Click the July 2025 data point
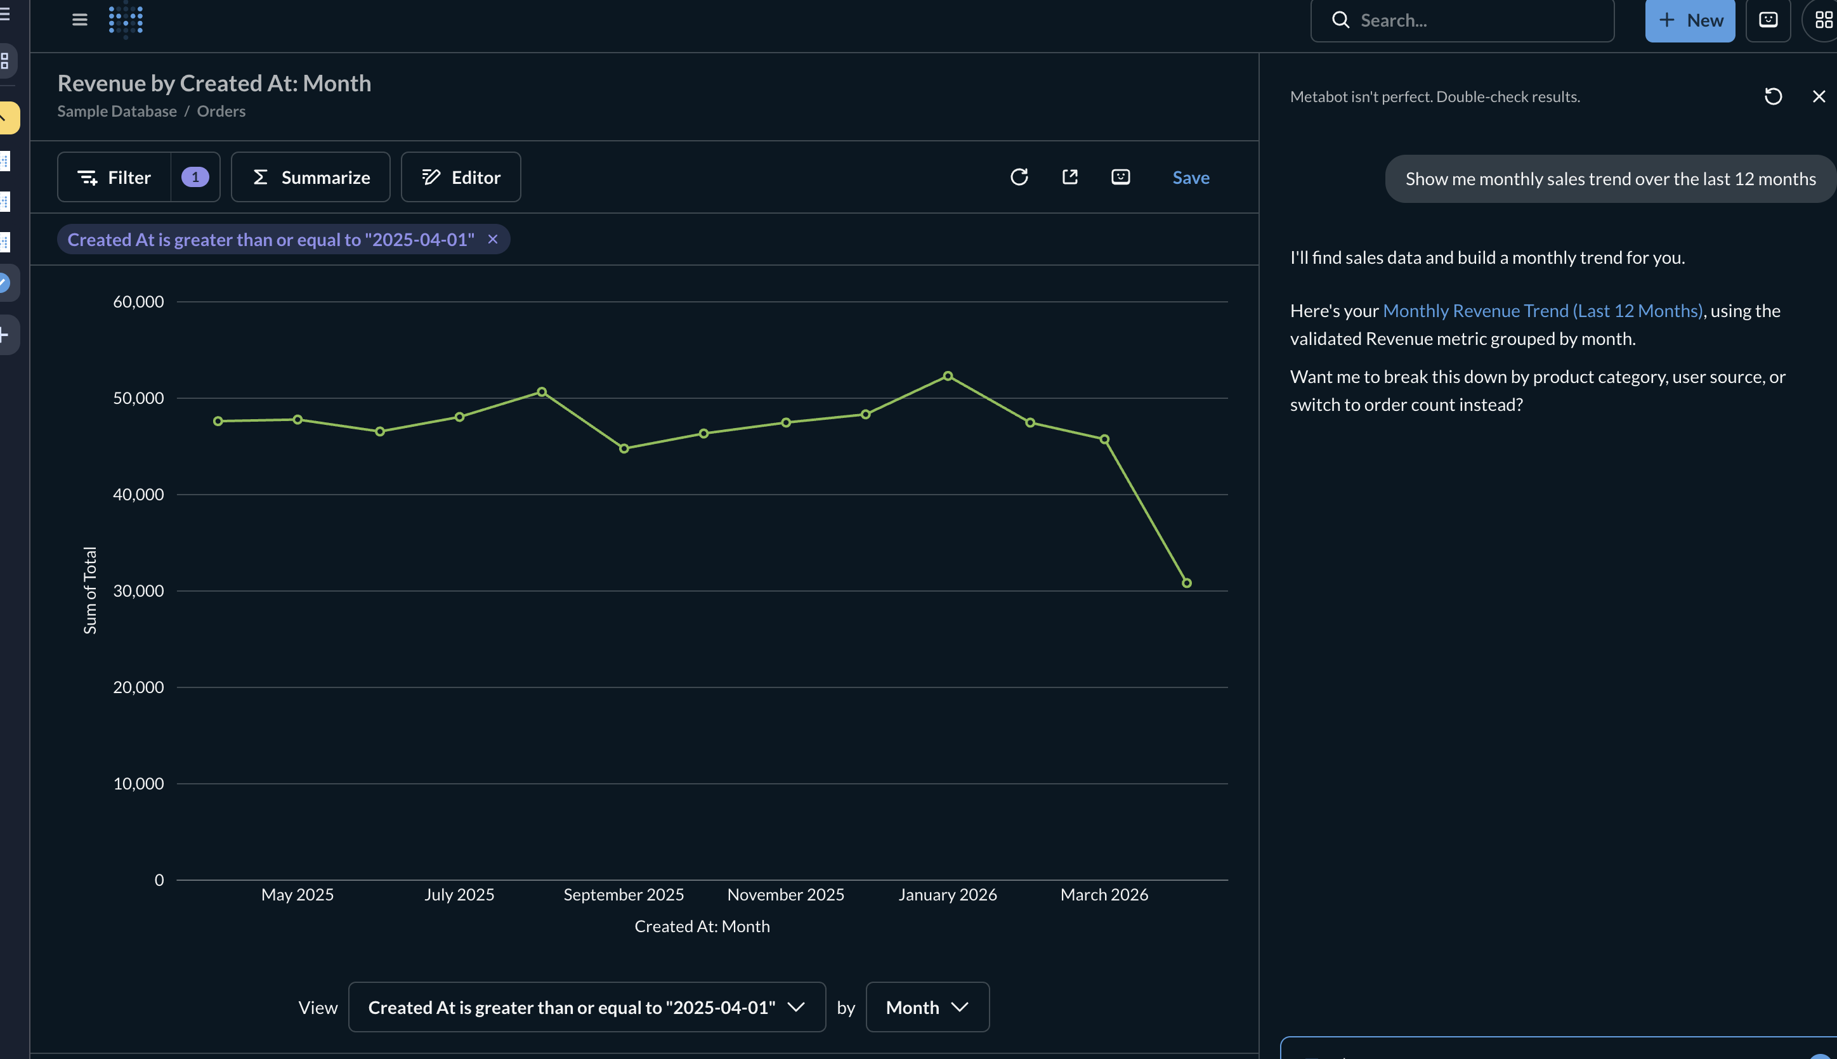1837x1059 pixels. (459, 417)
